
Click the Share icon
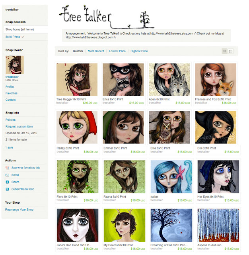pos(7,182)
